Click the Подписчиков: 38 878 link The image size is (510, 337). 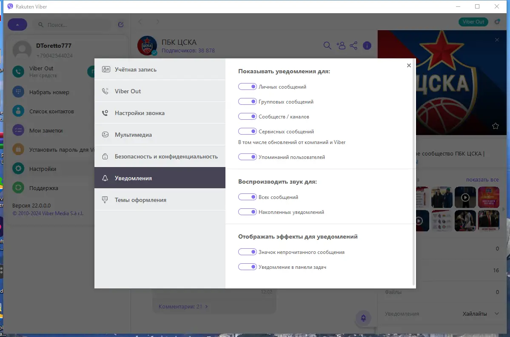pos(188,51)
